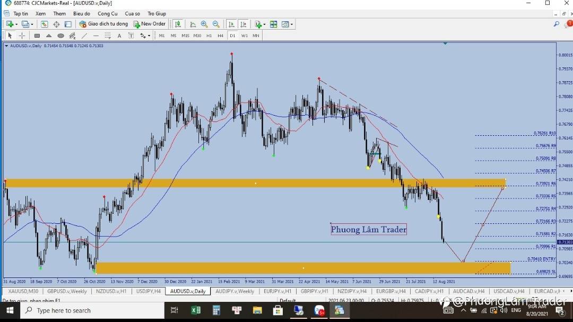Viewport: 573px width, 322px height.
Task: Toggle the M30 timeframe button
Action: (197, 36)
